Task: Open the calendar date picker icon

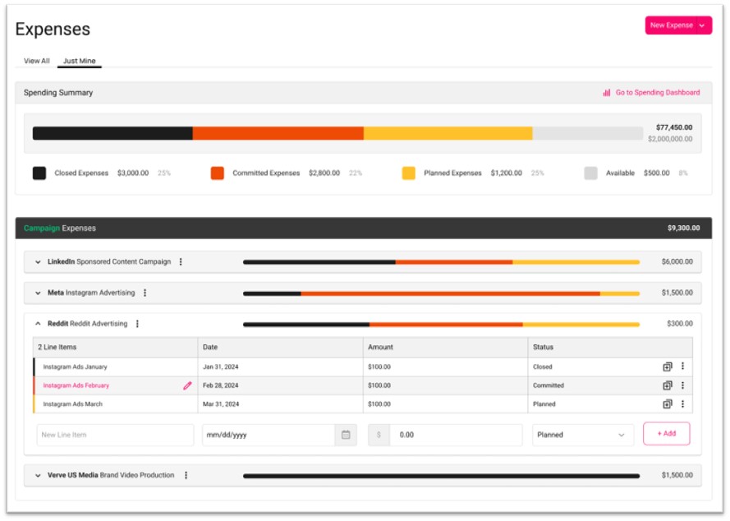Action: (346, 435)
